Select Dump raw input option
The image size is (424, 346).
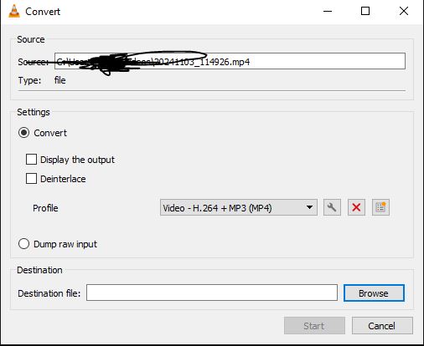pos(23,244)
